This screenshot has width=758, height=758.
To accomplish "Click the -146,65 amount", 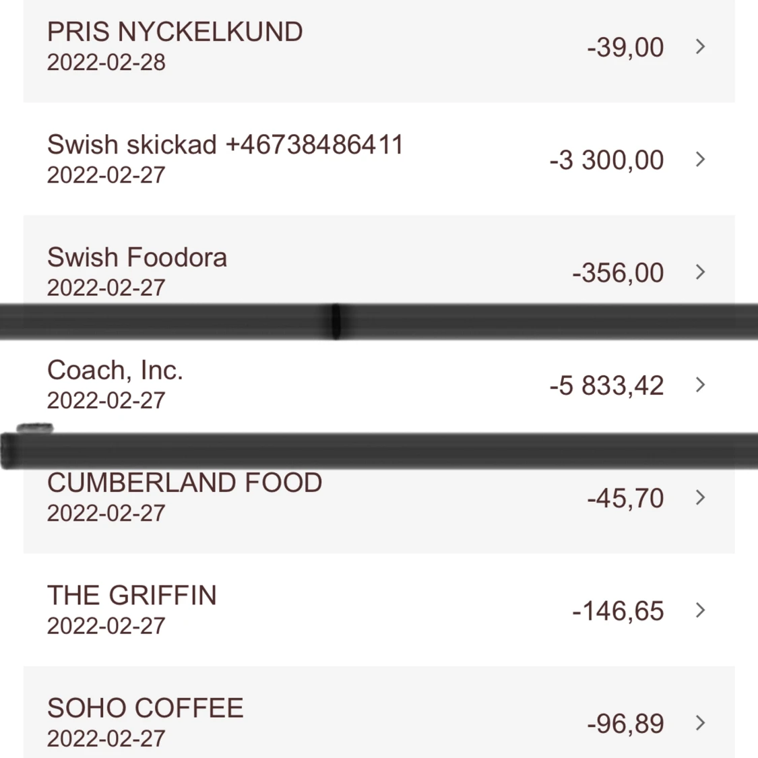I will pyautogui.click(x=618, y=611).
